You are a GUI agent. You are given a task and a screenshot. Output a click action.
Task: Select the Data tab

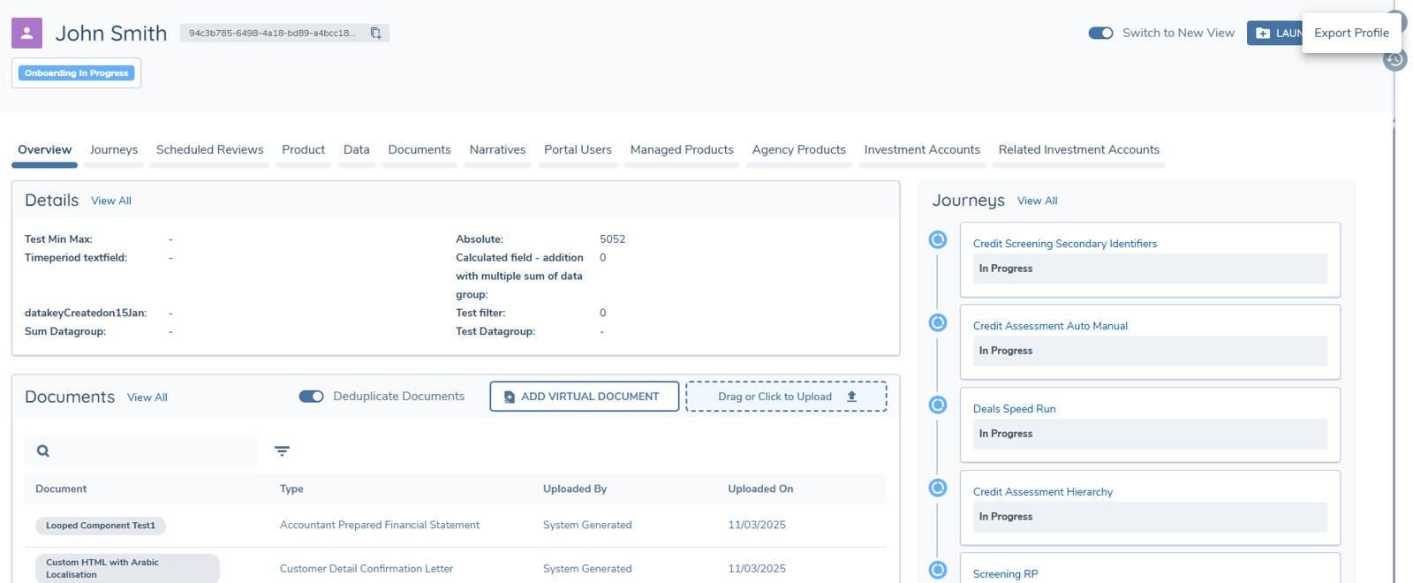coord(357,150)
